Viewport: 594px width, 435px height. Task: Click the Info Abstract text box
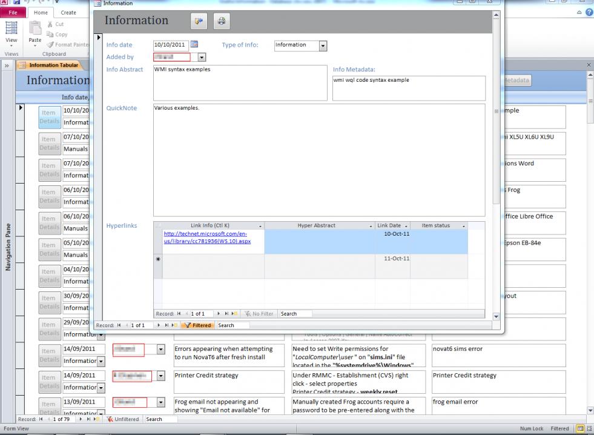click(240, 83)
